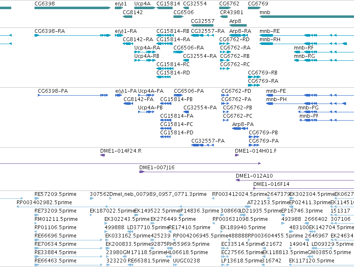Open transcript CG32557-RA label
This screenshot has height=267, width=354.
click(x=208, y=31)
